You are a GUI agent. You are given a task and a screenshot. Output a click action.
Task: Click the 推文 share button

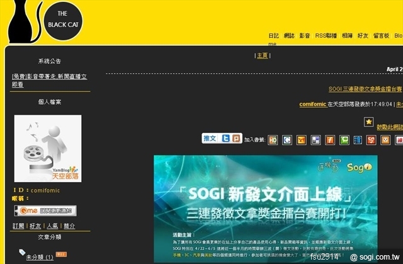tap(210, 138)
